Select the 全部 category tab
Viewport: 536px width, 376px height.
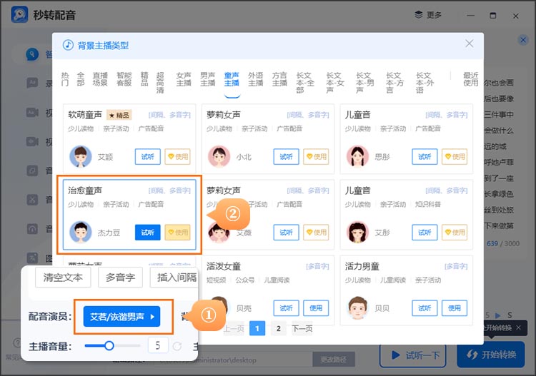(x=80, y=79)
